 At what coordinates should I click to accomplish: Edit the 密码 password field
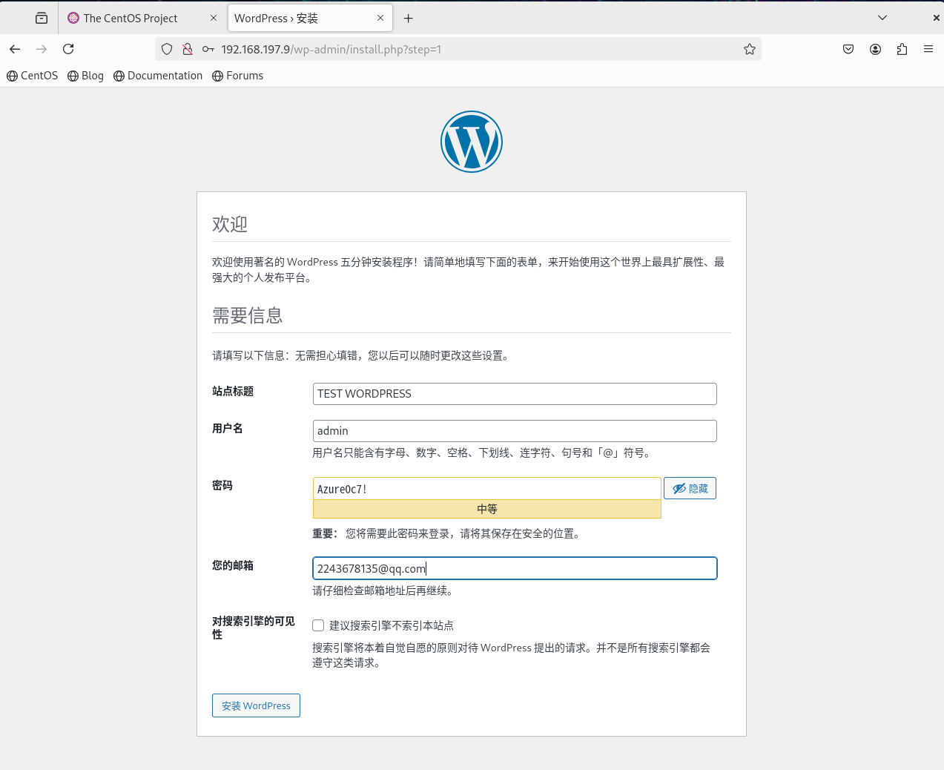point(486,489)
